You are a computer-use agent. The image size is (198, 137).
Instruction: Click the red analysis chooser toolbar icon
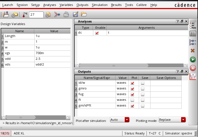[57, 15]
